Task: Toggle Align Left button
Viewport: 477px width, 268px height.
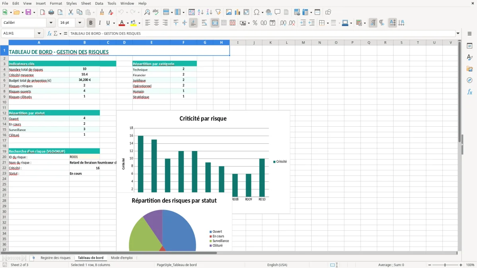Action: (x=147, y=23)
